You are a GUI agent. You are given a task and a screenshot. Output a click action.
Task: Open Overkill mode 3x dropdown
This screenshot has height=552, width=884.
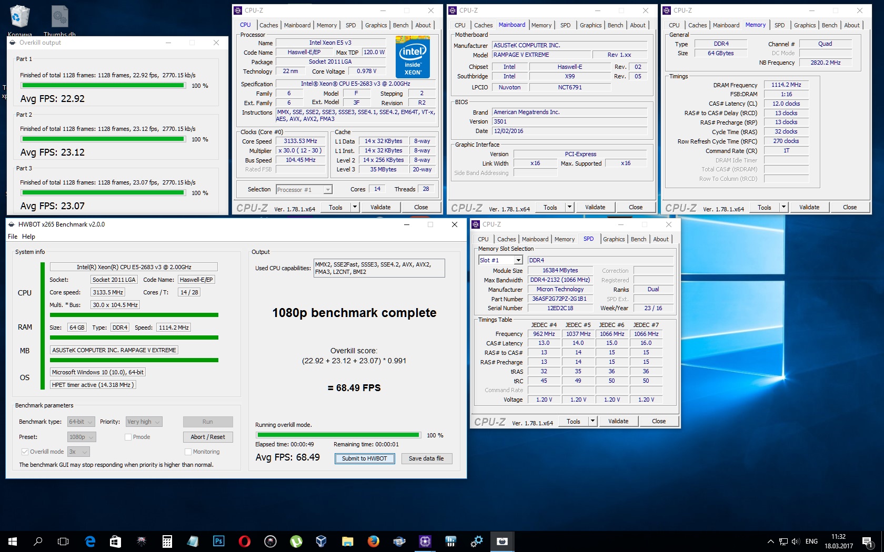tap(78, 452)
